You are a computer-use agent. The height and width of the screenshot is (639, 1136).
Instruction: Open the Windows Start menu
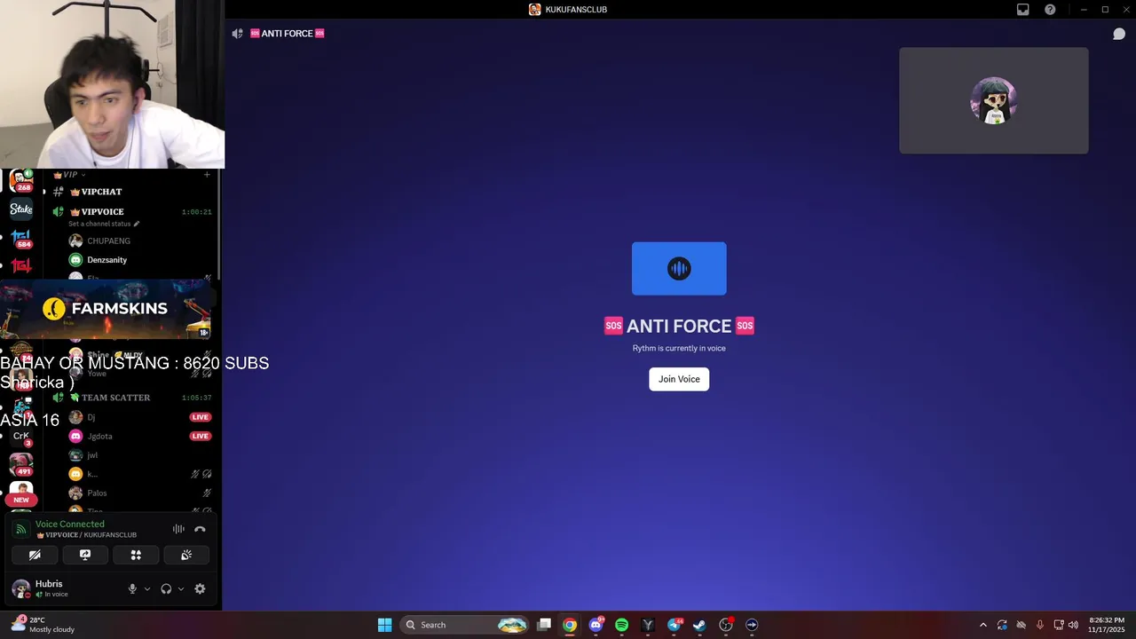click(384, 625)
